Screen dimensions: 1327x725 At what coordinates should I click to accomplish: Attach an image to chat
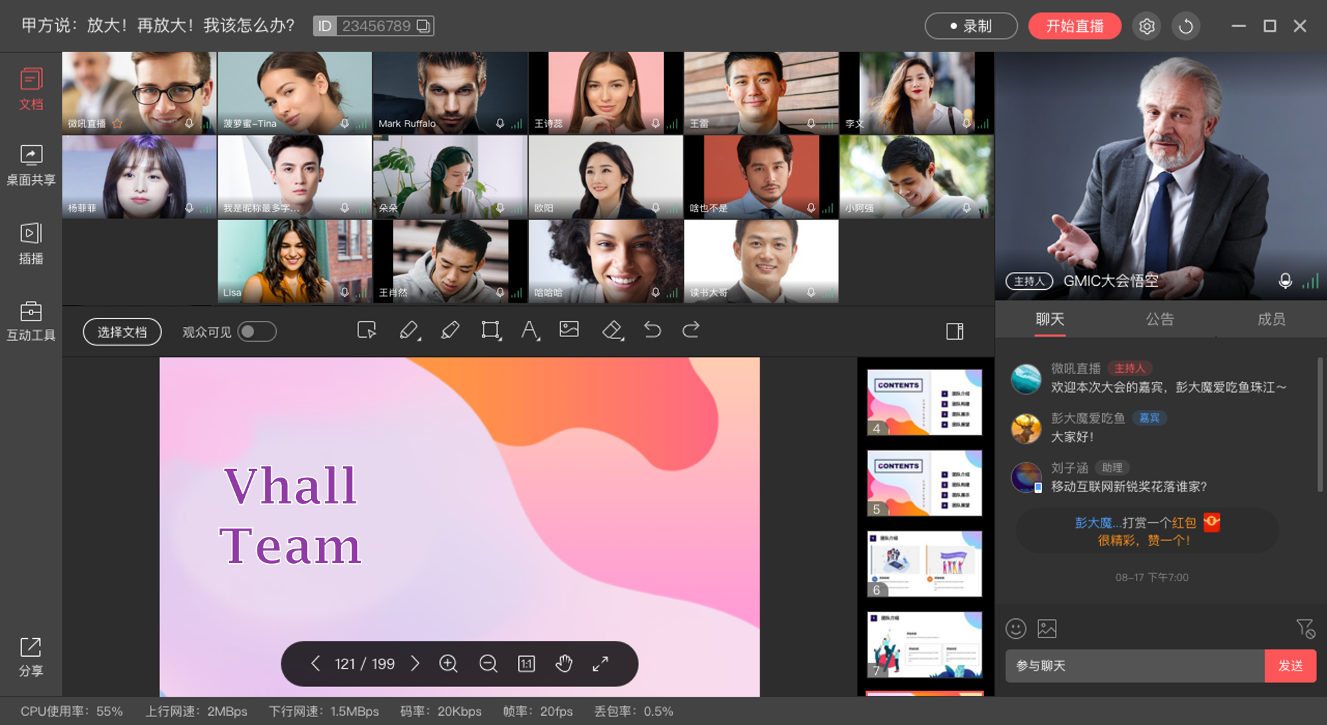[x=1047, y=628]
